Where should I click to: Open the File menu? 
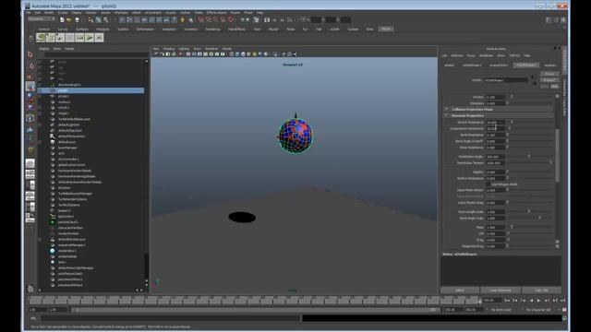pyautogui.click(x=29, y=12)
